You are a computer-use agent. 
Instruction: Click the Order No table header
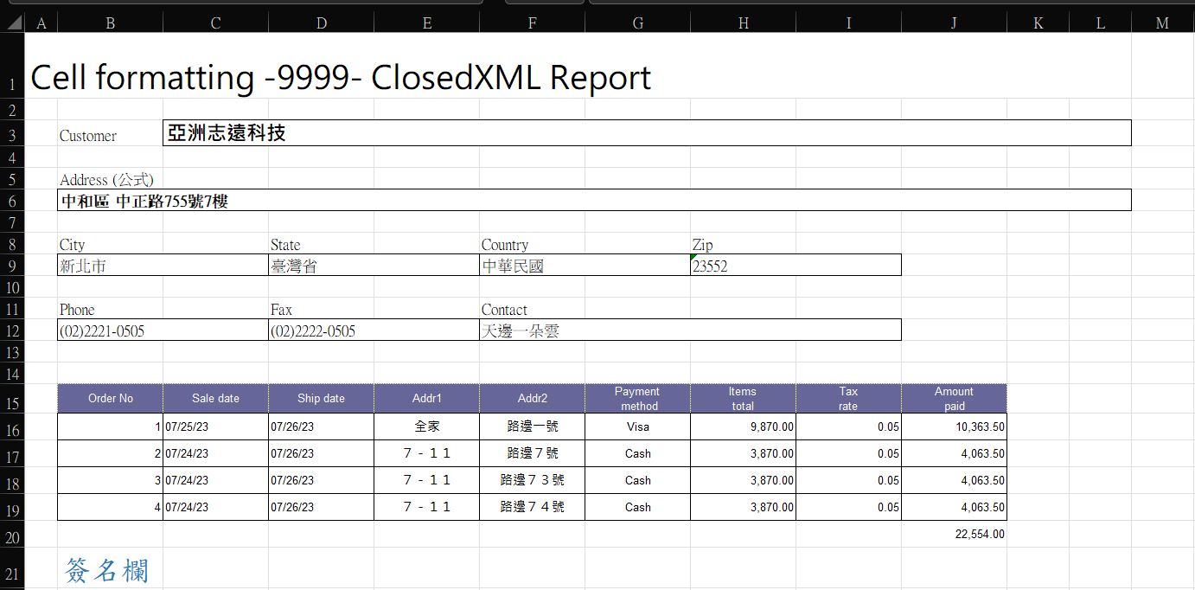[x=111, y=399]
